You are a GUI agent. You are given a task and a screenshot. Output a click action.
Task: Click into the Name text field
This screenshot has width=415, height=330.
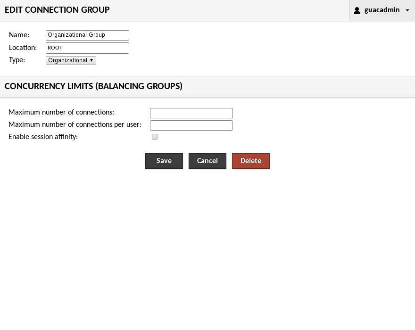[87, 35]
